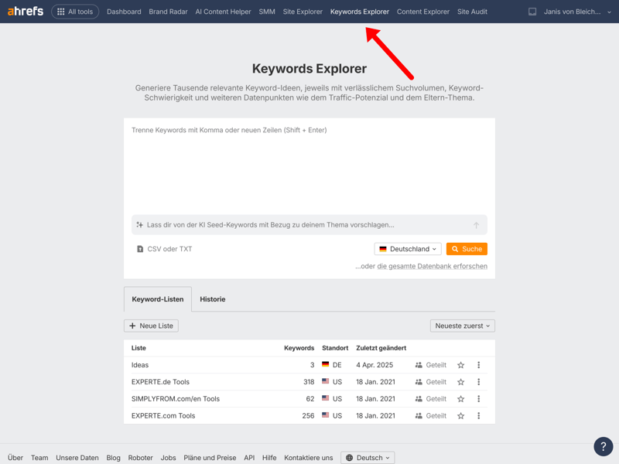Submit AI suggestion with up-arrow icon

pyautogui.click(x=476, y=225)
